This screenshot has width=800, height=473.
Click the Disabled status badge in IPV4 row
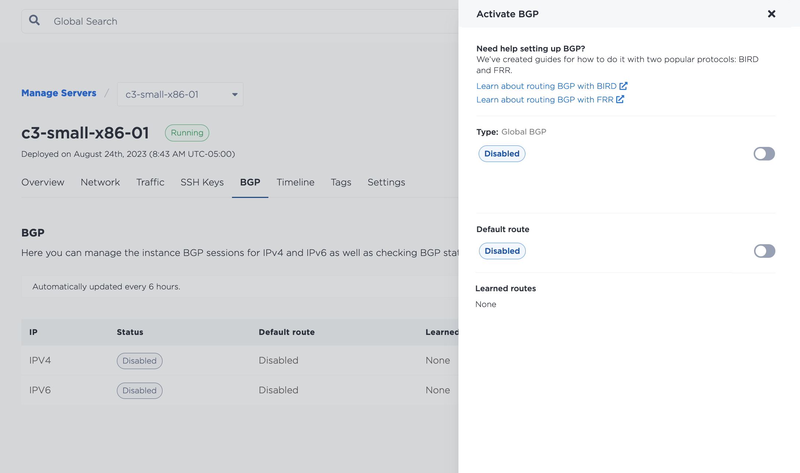pyautogui.click(x=140, y=361)
